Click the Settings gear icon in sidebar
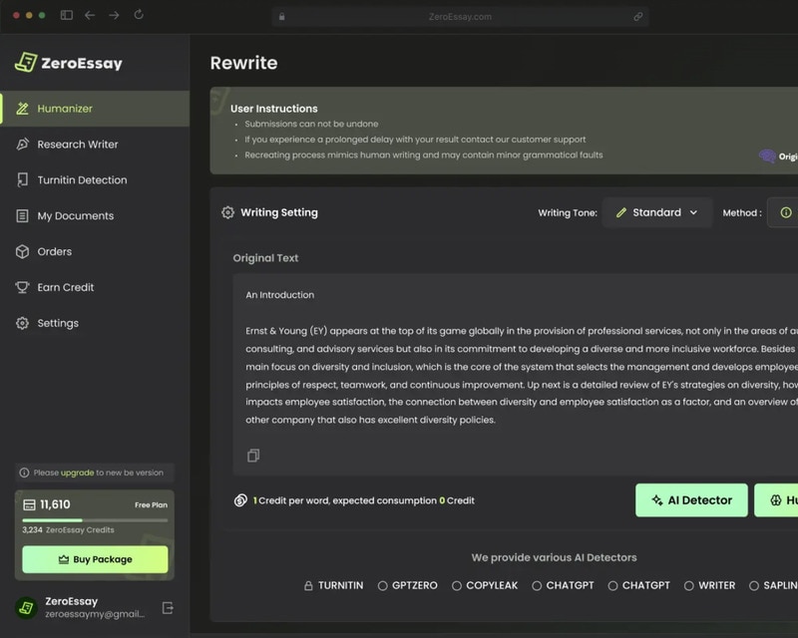 pos(23,324)
